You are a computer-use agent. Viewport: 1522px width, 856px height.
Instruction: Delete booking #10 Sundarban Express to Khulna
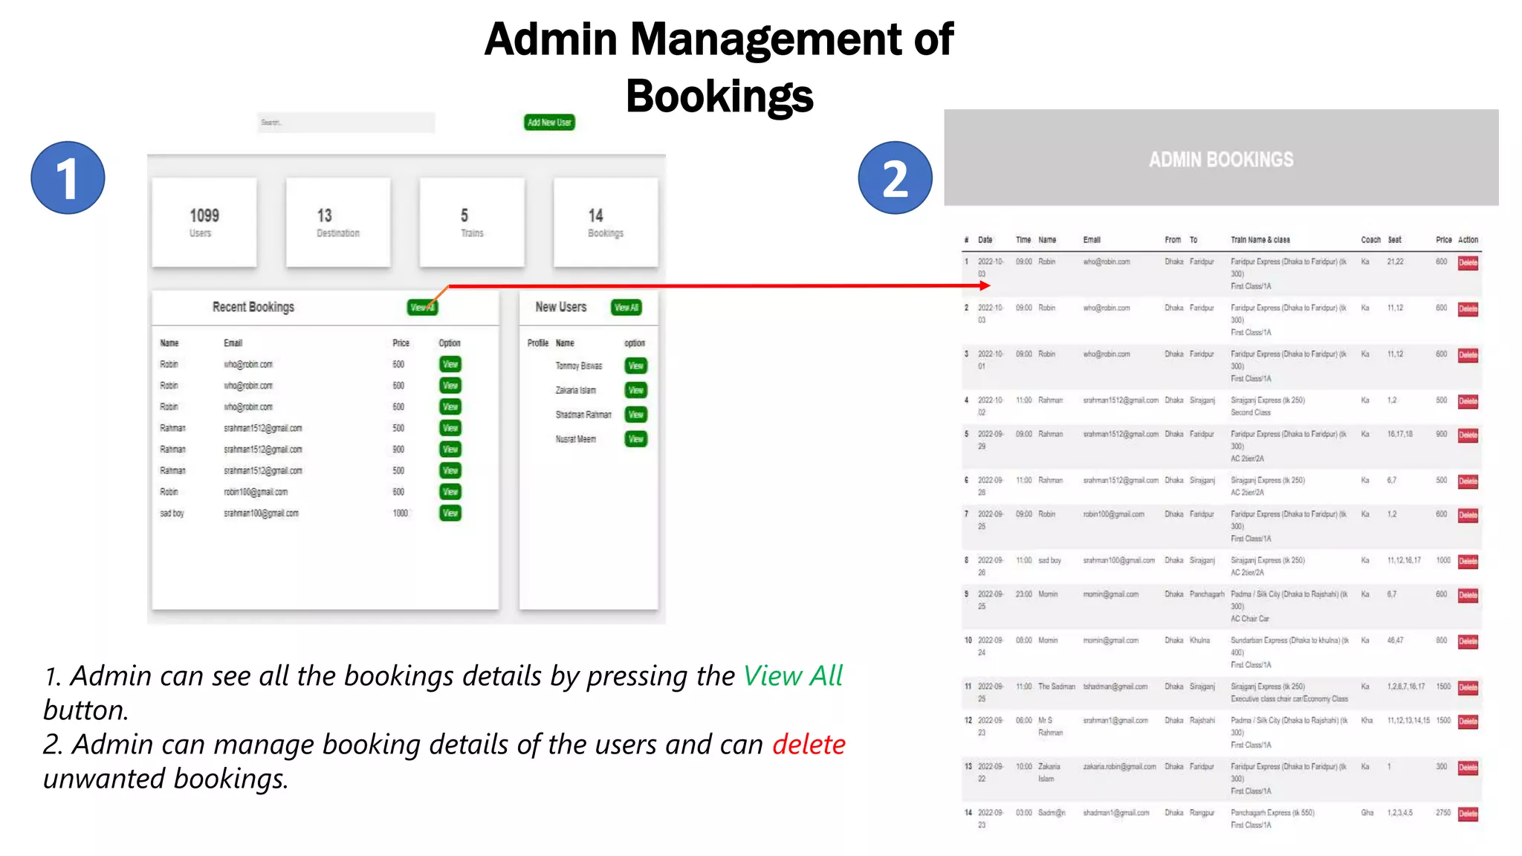click(1468, 641)
